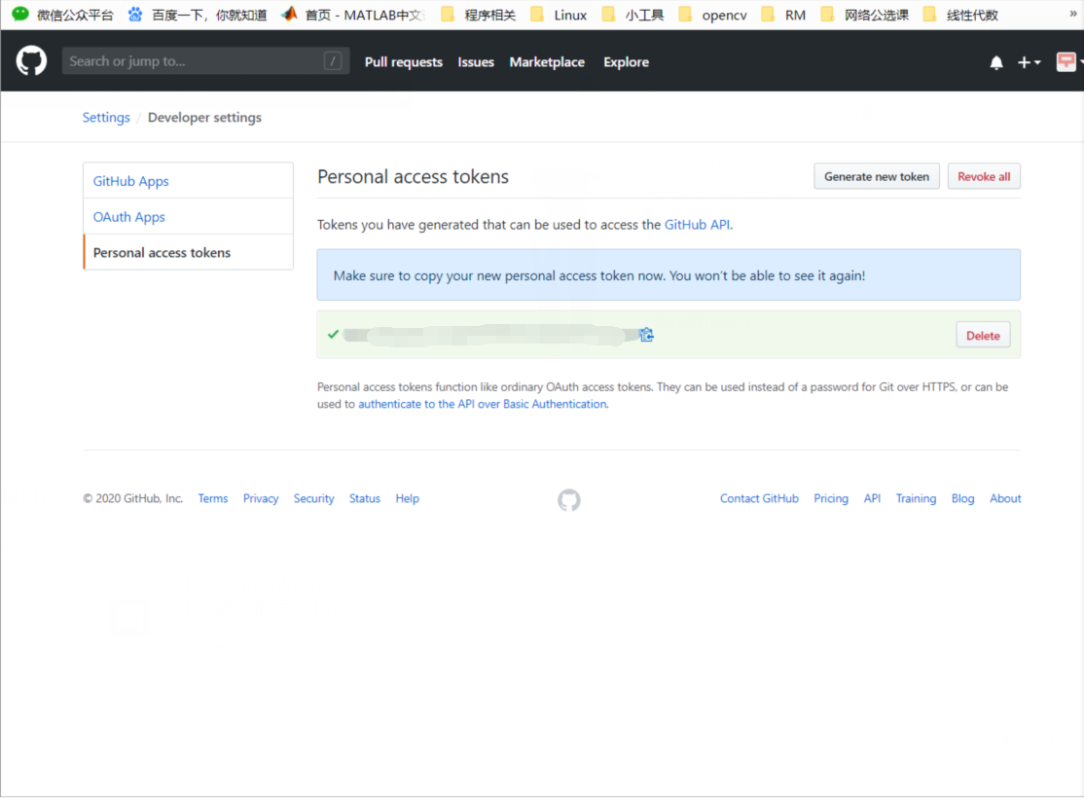1084x798 pixels.
Task: Delete the newly generated token
Action: [x=983, y=336]
